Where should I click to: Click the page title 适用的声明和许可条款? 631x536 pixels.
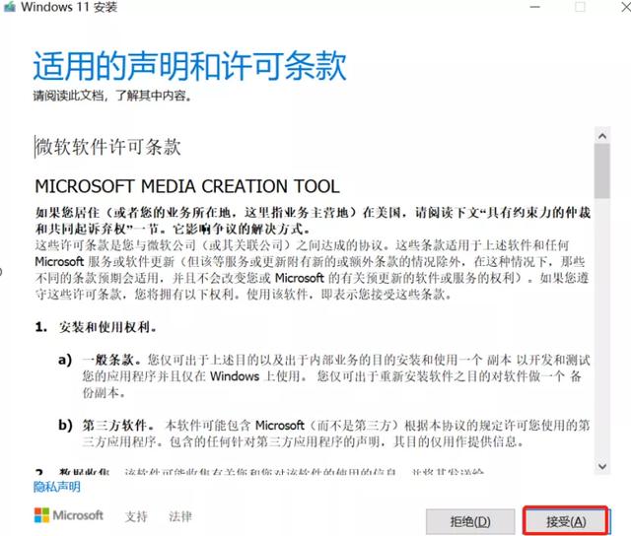[x=189, y=66]
